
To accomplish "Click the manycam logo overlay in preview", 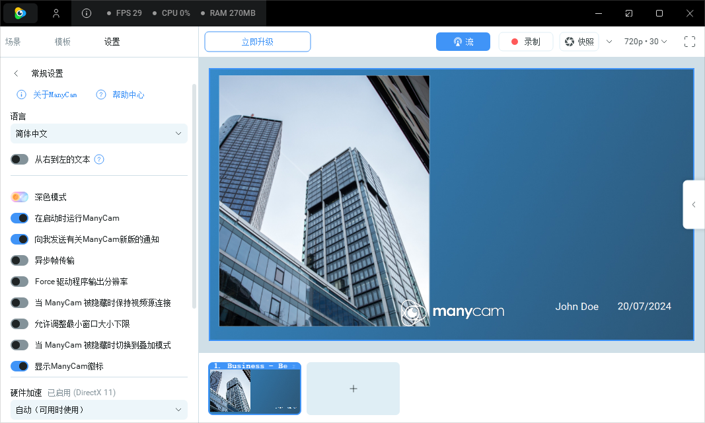I will tap(453, 311).
